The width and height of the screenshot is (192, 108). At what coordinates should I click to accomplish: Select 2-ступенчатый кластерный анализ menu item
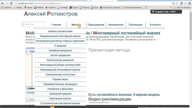pos(60,103)
